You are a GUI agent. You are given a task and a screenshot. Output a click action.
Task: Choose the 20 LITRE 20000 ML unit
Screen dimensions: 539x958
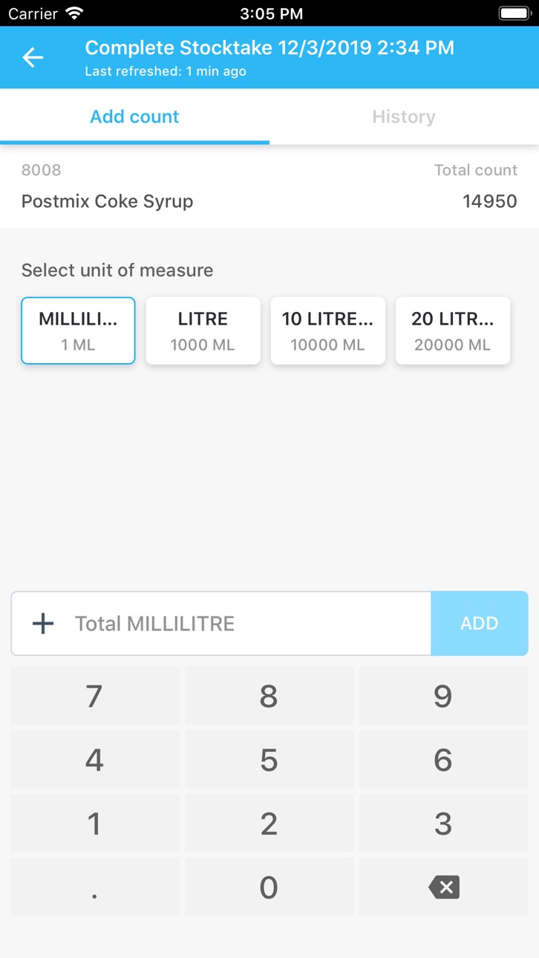[x=452, y=330]
